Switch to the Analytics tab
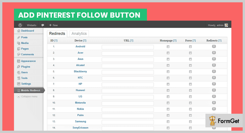Viewport: 245px width, 133px height. pyautogui.click(x=79, y=34)
